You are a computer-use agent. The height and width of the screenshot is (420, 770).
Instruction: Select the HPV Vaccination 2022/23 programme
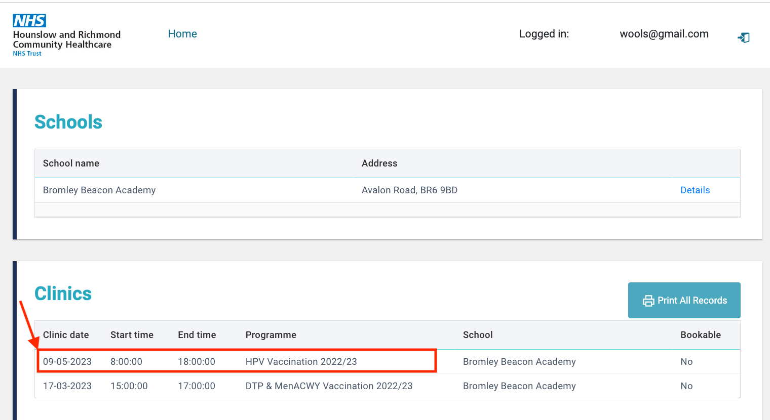pos(301,362)
